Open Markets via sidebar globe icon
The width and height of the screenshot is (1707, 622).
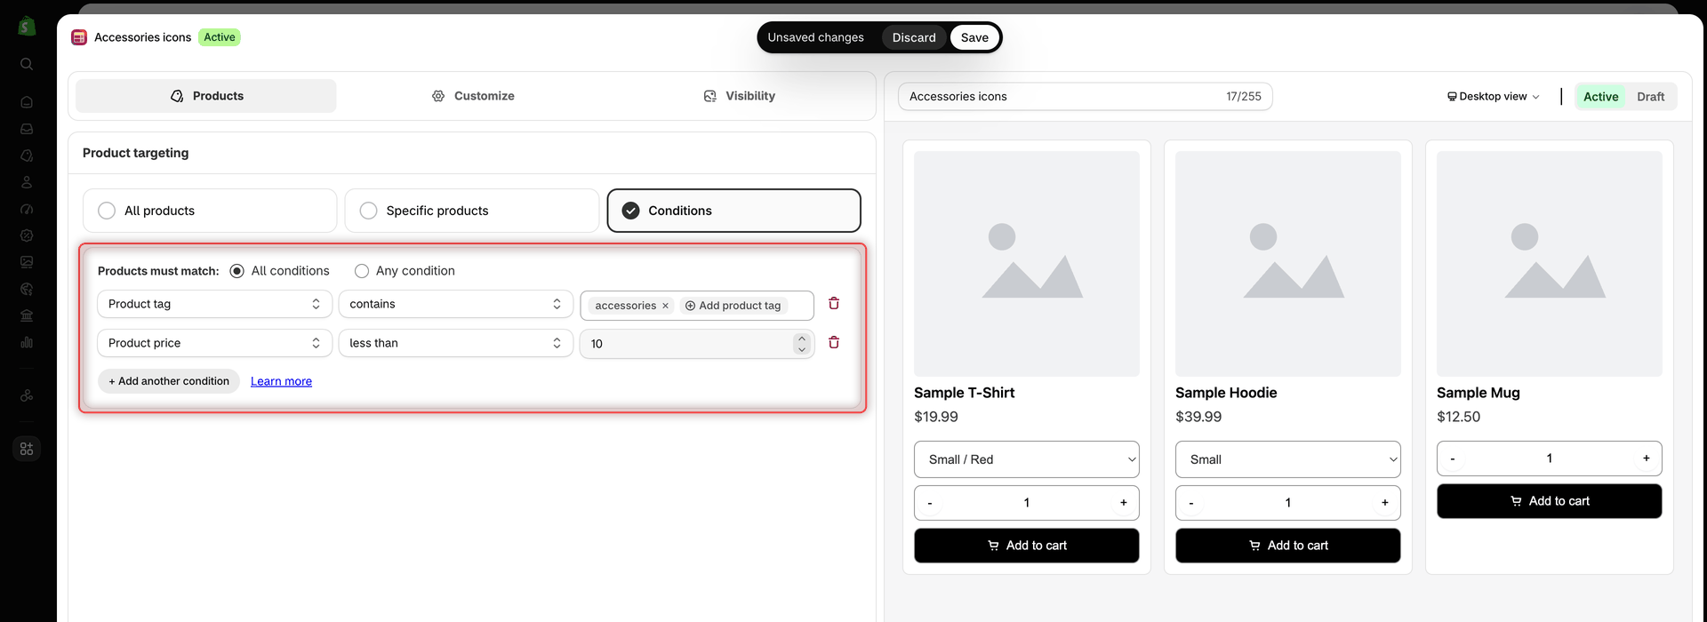pyautogui.click(x=27, y=289)
